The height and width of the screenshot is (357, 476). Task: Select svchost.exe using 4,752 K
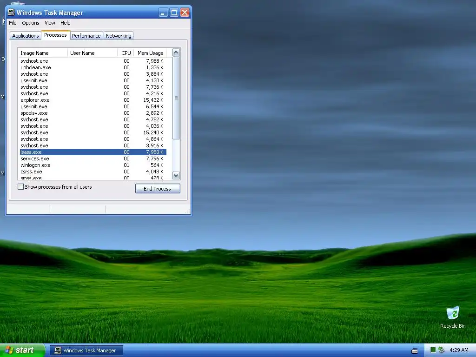point(93,119)
